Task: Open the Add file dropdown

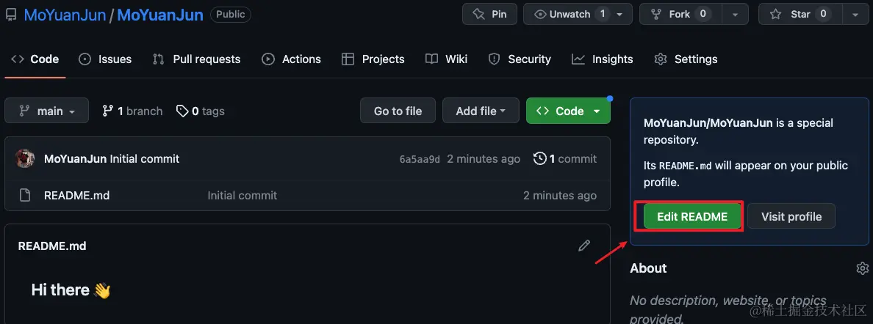Action: (x=481, y=111)
